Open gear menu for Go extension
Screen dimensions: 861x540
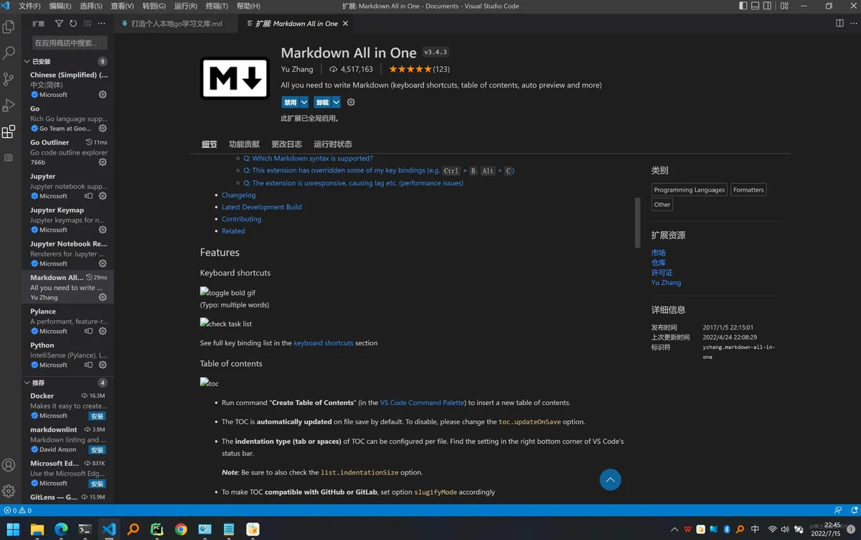103,129
